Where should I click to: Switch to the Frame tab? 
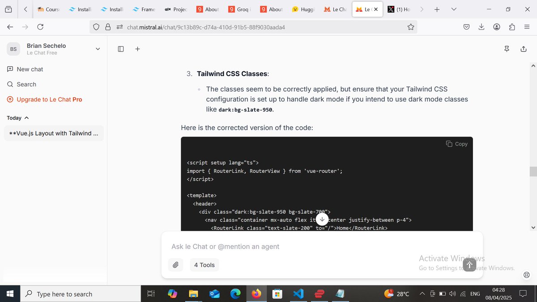click(x=145, y=9)
